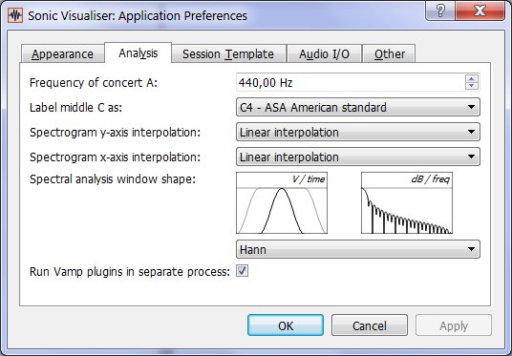Decrease concert A frequency with down arrow

(x=472, y=86)
